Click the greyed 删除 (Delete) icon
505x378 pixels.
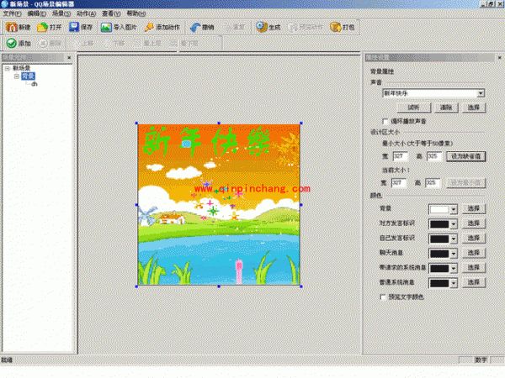[x=43, y=43]
